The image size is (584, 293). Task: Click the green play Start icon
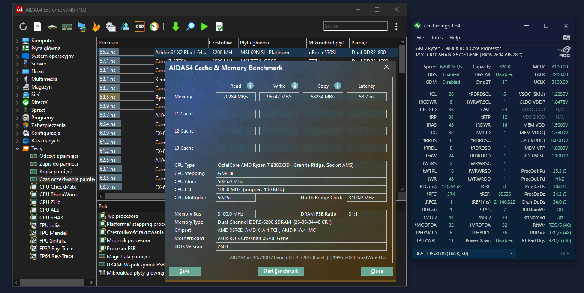pyautogui.click(x=204, y=27)
